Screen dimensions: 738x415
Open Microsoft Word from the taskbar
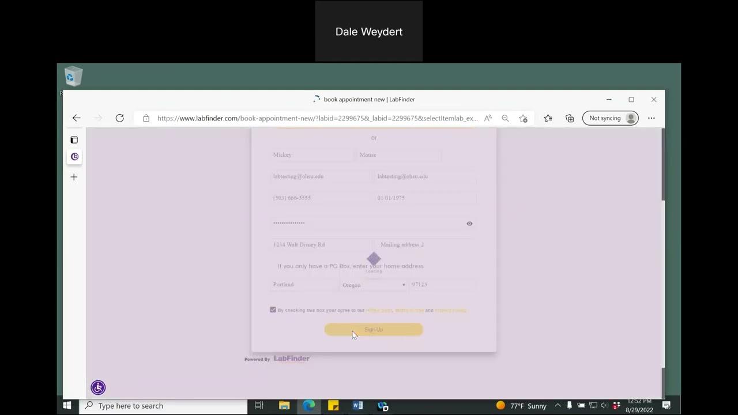click(357, 406)
